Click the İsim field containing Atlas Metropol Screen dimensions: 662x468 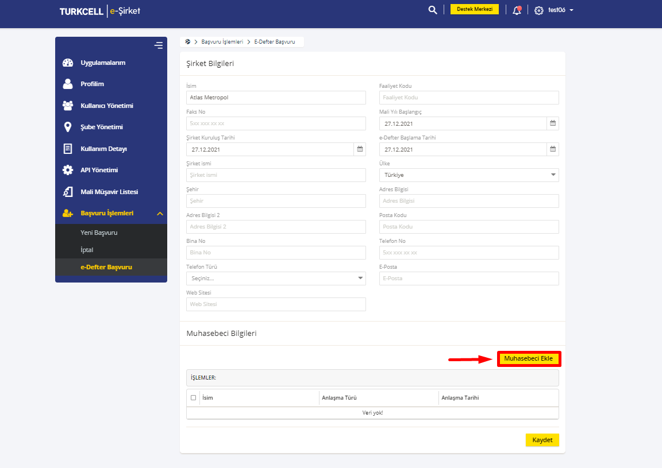276,98
